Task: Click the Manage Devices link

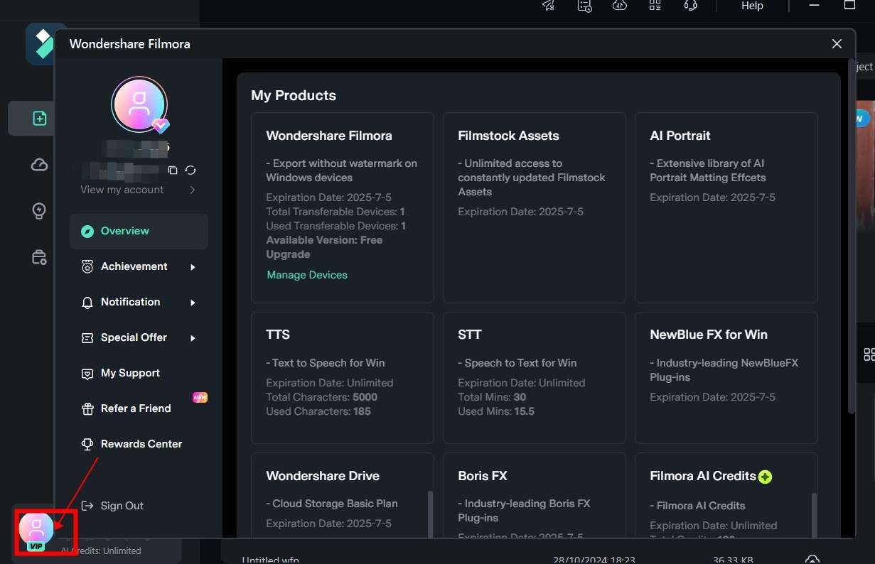Action: pyautogui.click(x=307, y=275)
